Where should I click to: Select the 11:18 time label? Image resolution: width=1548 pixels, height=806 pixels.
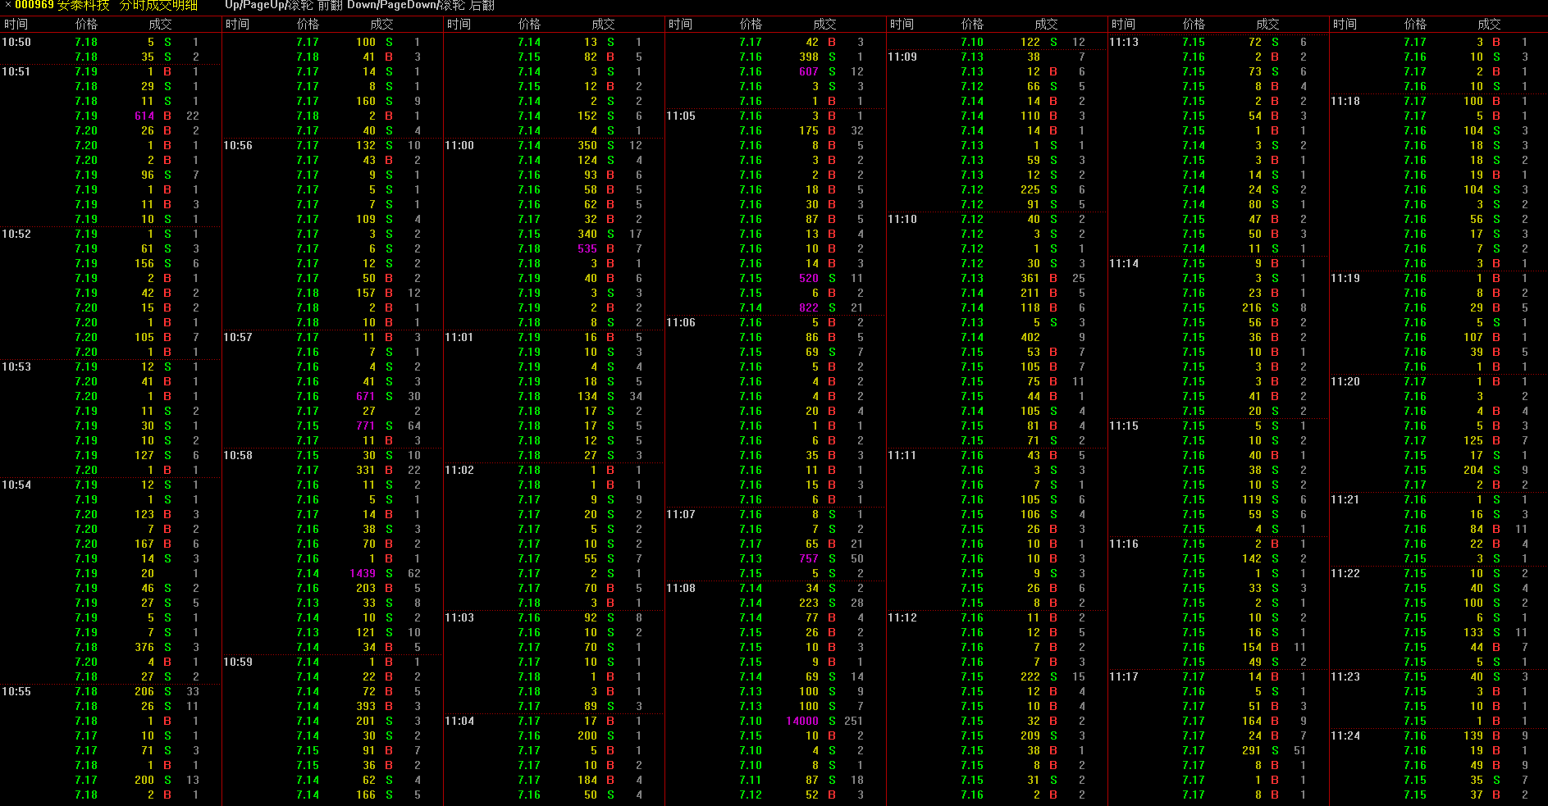[1345, 101]
